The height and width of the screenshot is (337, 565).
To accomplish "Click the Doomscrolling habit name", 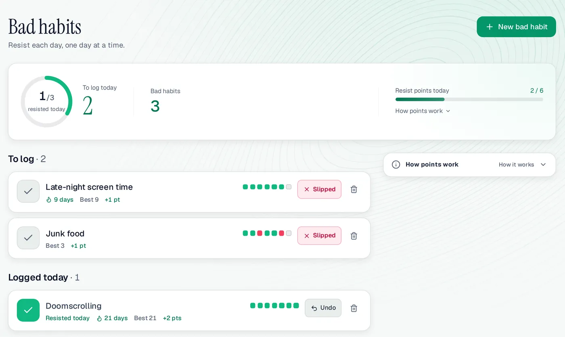I will click(73, 306).
